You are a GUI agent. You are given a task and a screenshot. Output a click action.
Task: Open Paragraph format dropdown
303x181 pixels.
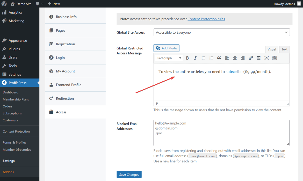[169, 58]
